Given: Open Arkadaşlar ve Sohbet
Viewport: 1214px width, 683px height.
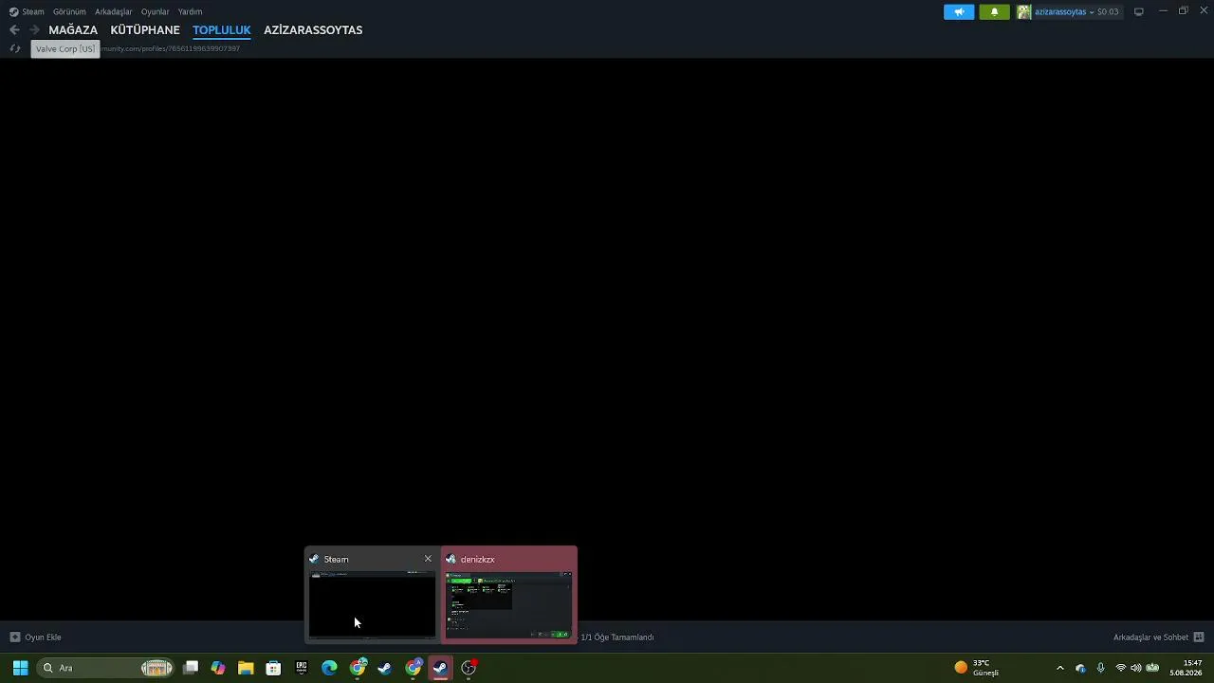Looking at the screenshot, I should pyautogui.click(x=1150, y=637).
